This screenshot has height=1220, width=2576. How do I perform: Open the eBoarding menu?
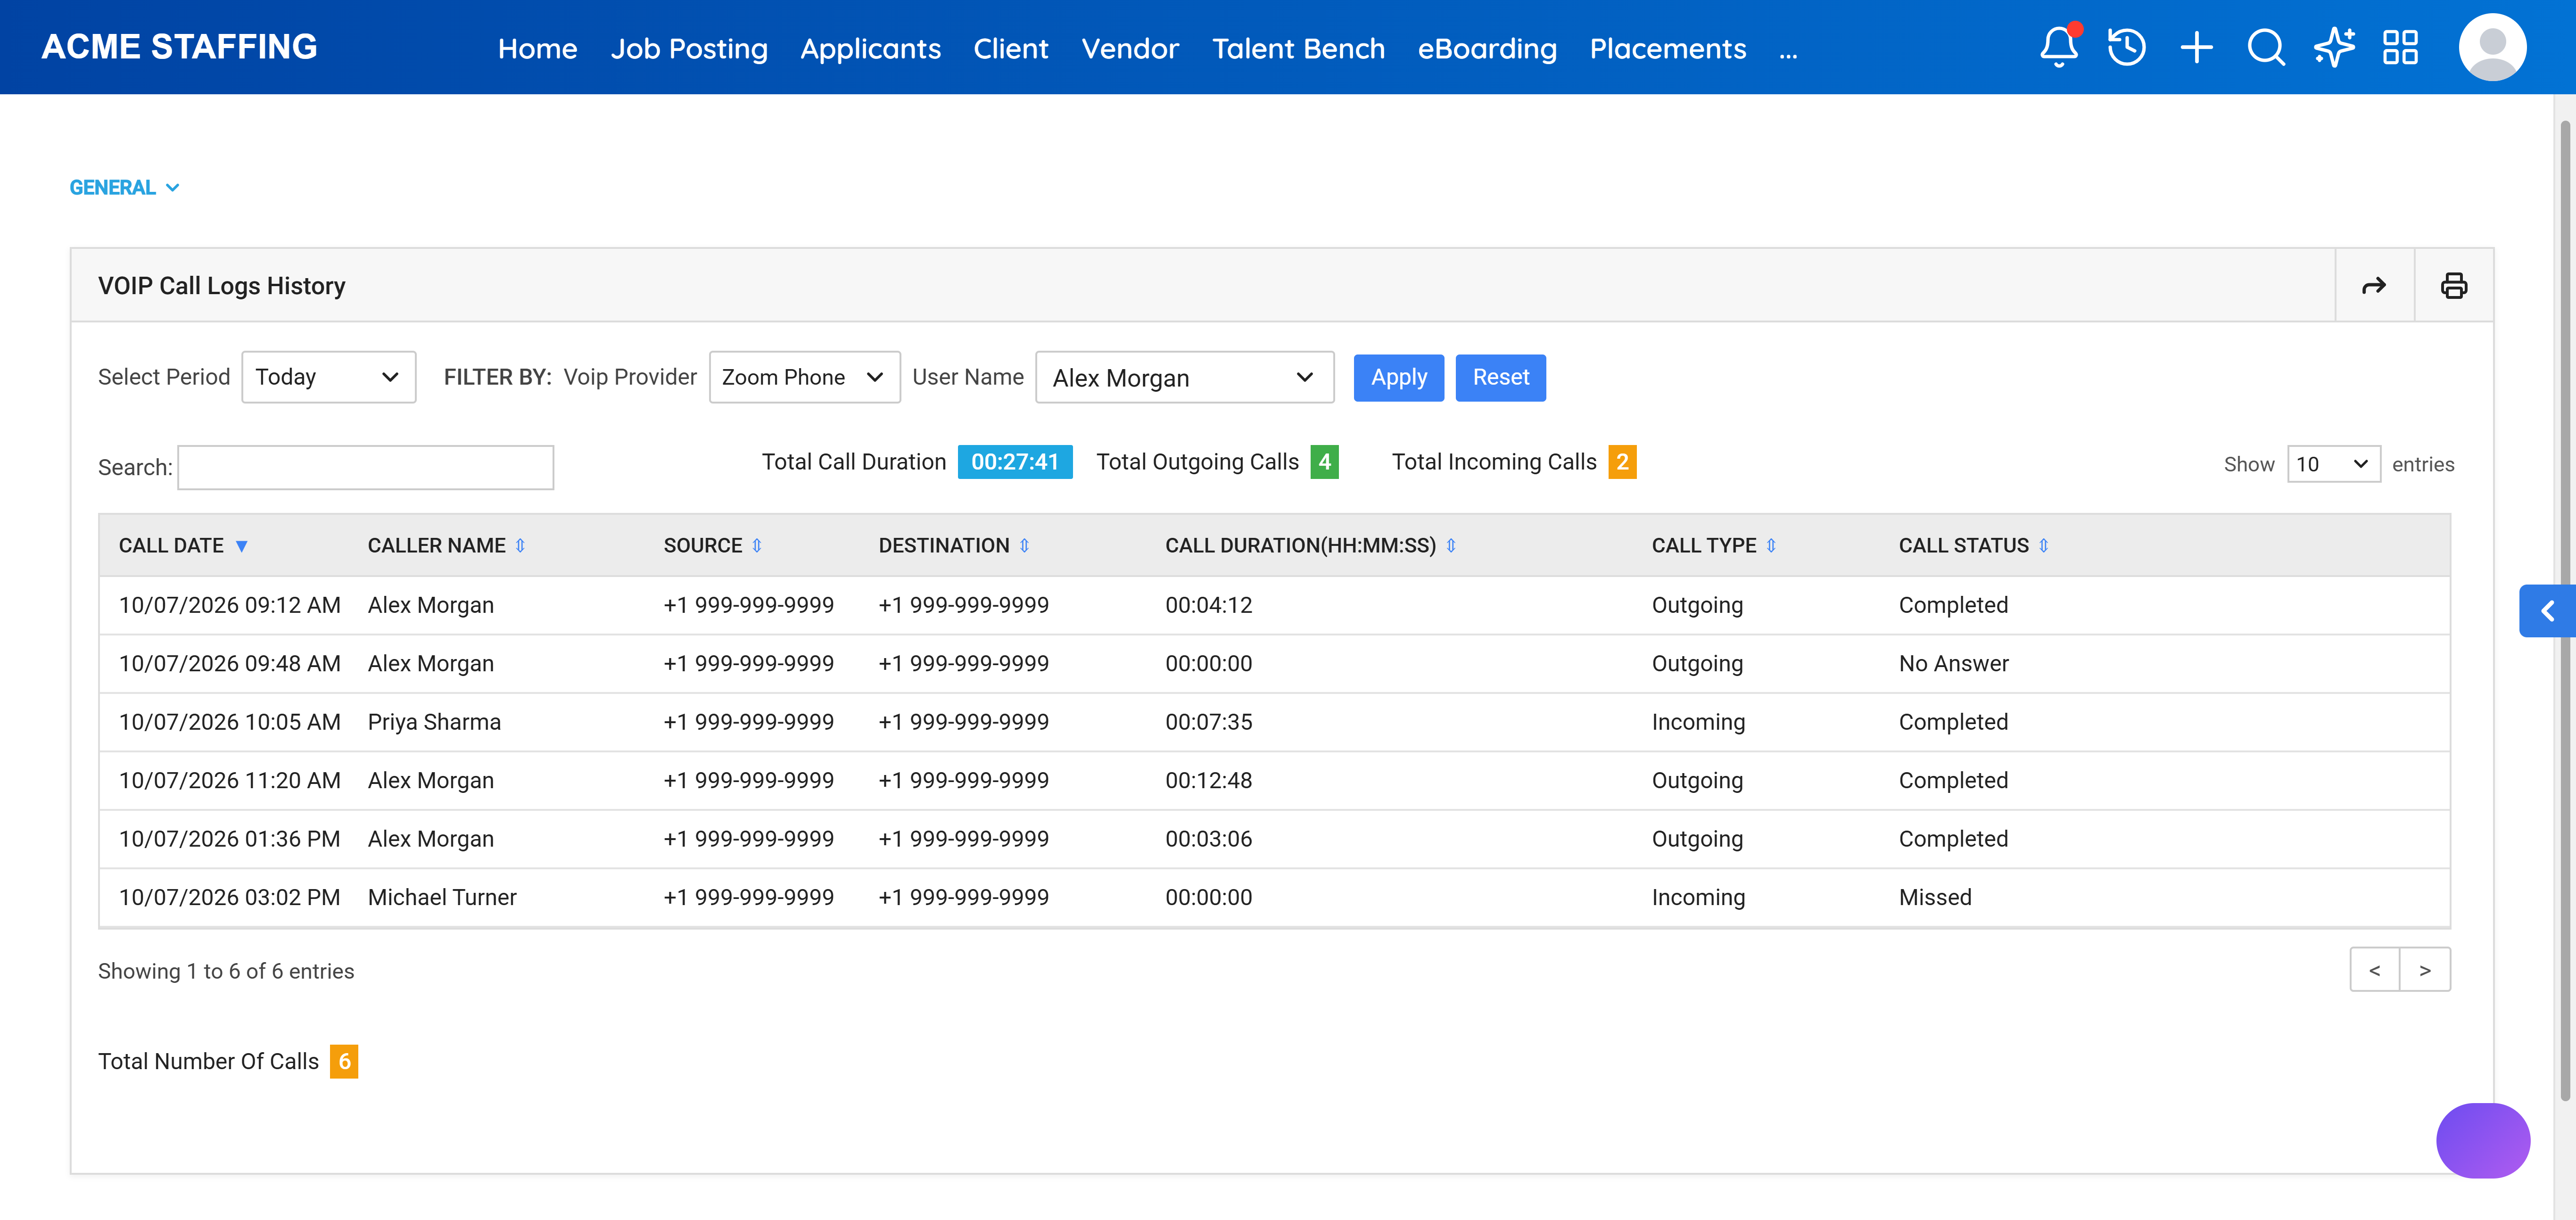click(1487, 48)
